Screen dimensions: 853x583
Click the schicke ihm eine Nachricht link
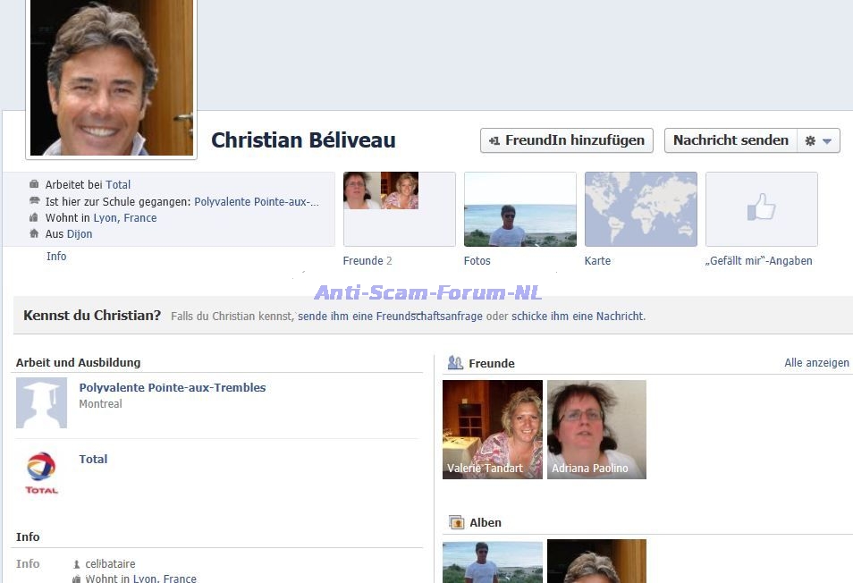pyautogui.click(x=578, y=317)
